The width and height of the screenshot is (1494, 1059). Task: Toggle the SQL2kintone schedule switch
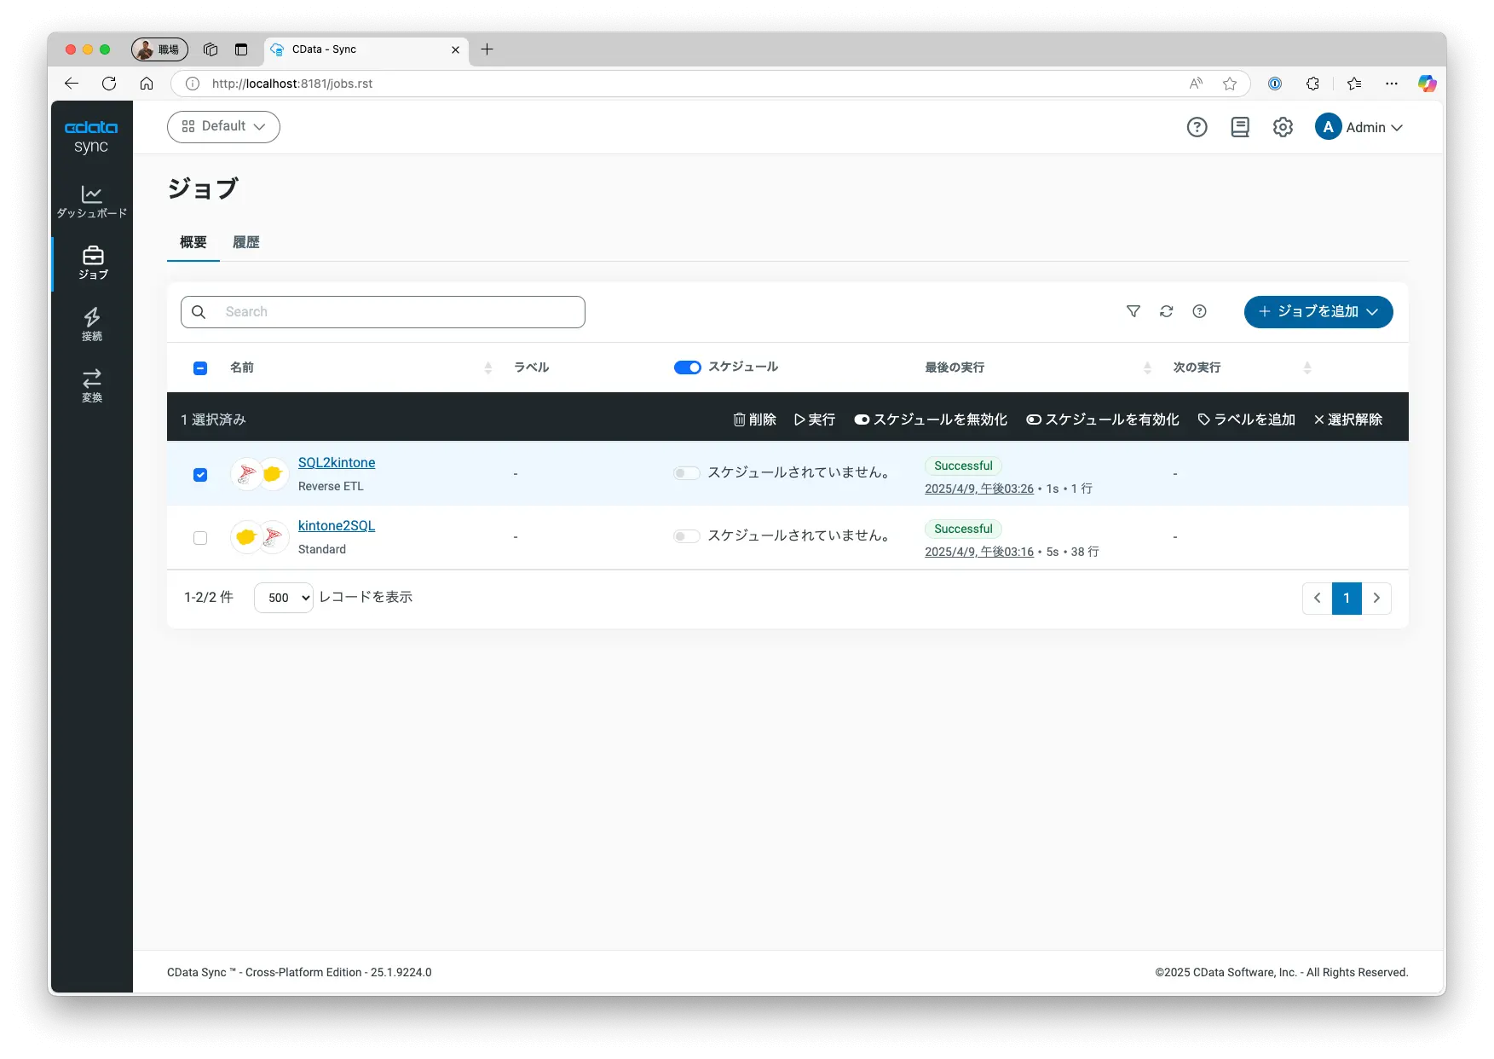[686, 473]
